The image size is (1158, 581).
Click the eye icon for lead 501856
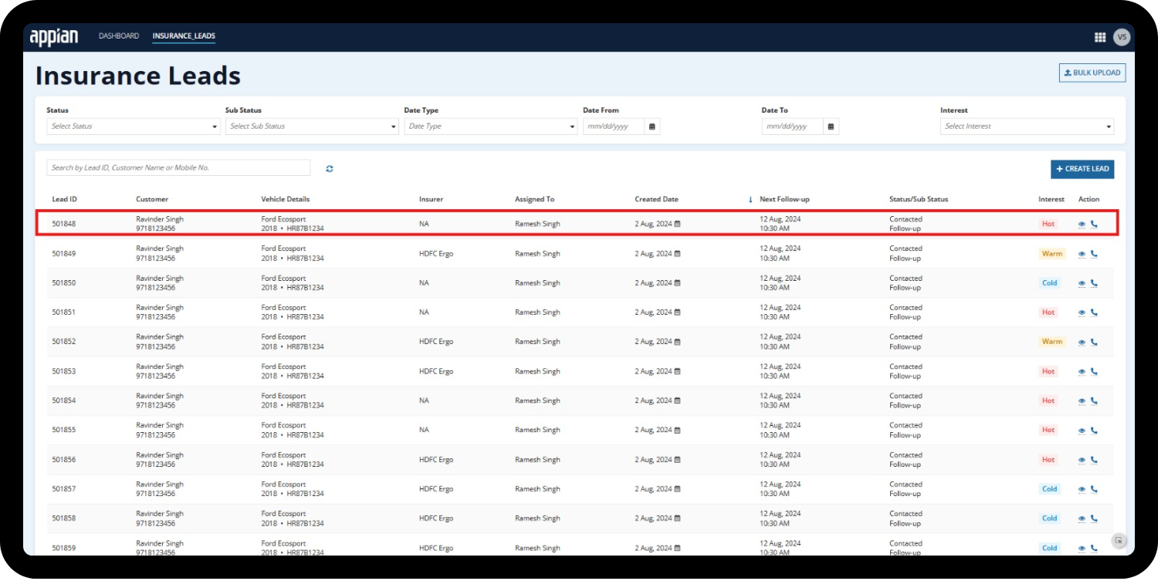1082,461
